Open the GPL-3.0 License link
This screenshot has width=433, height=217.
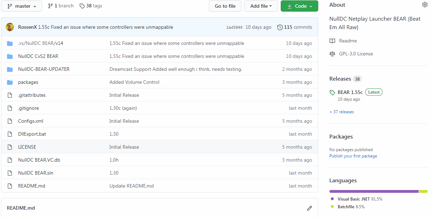[x=356, y=54]
